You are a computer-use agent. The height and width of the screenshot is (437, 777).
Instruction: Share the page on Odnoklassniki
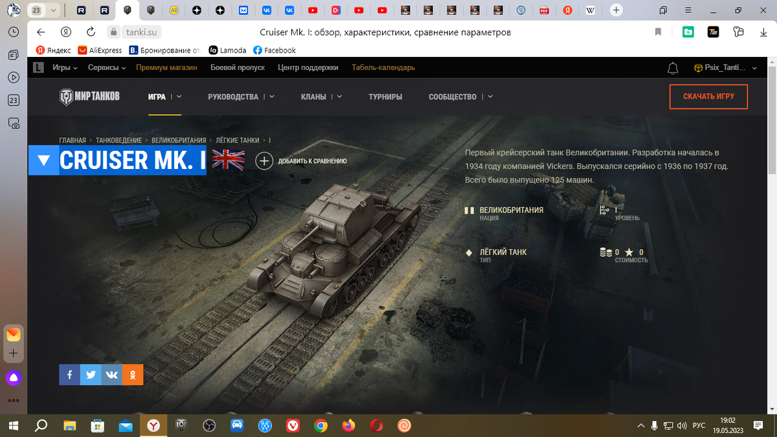click(x=133, y=375)
